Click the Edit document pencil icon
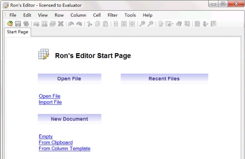The image size is (245, 159). (x=161, y=24)
